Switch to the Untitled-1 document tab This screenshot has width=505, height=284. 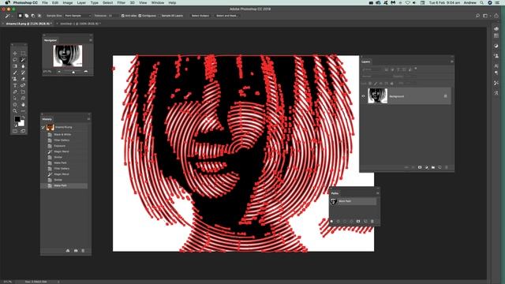[80, 24]
